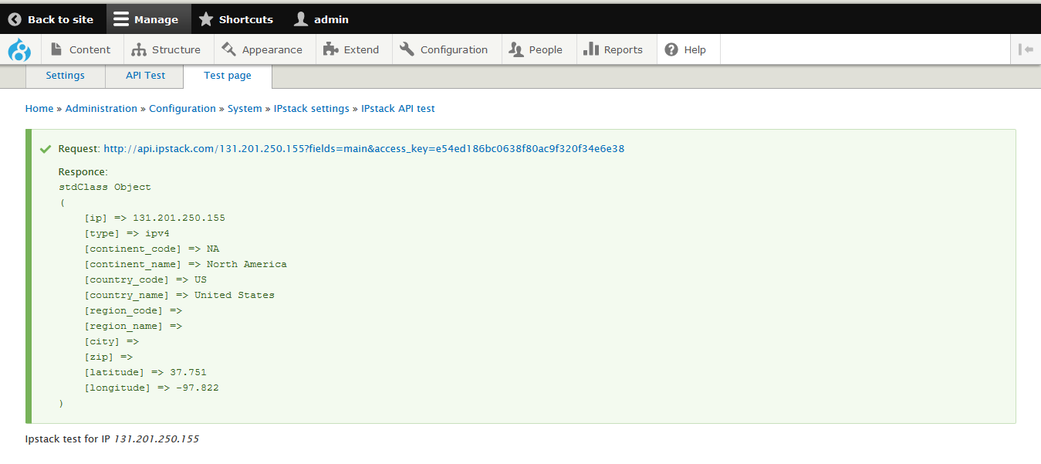Screen dimensions: 1041x464
Task: Open the System breadcrumb link
Action: 245,109
